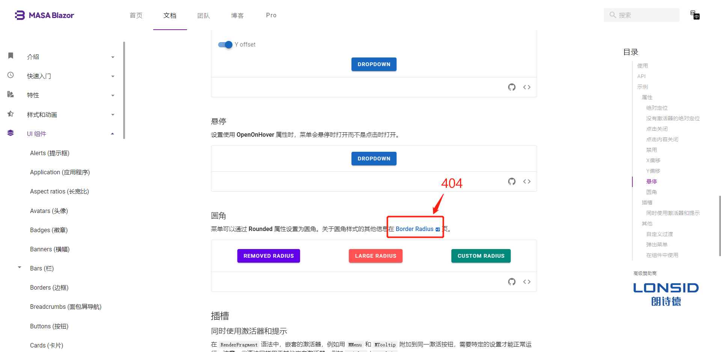The height and width of the screenshot is (352, 721).
Task: Open the 团队 page in top navigation
Action: [x=203, y=15]
